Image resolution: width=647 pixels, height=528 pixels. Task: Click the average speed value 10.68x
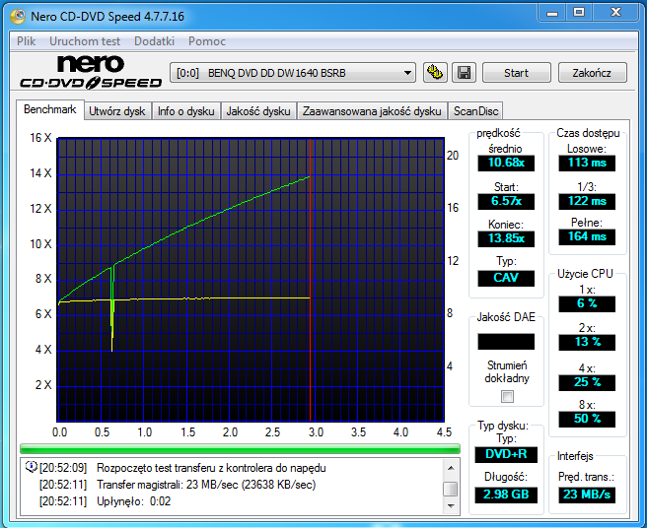[x=506, y=163]
